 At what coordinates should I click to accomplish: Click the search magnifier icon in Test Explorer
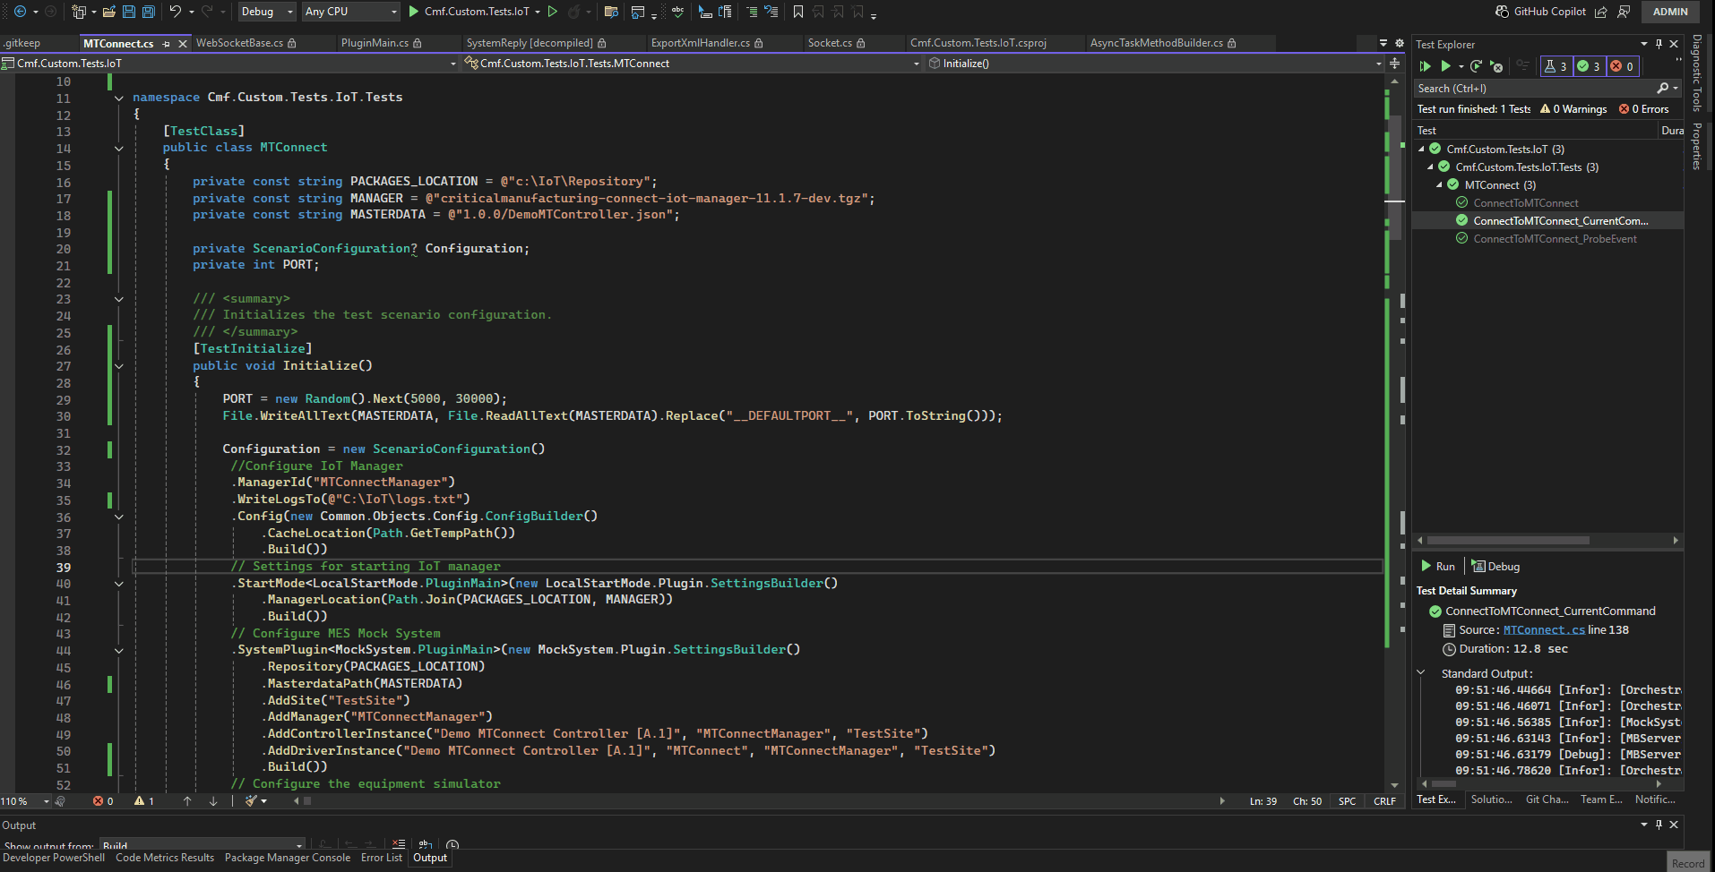1663,88
